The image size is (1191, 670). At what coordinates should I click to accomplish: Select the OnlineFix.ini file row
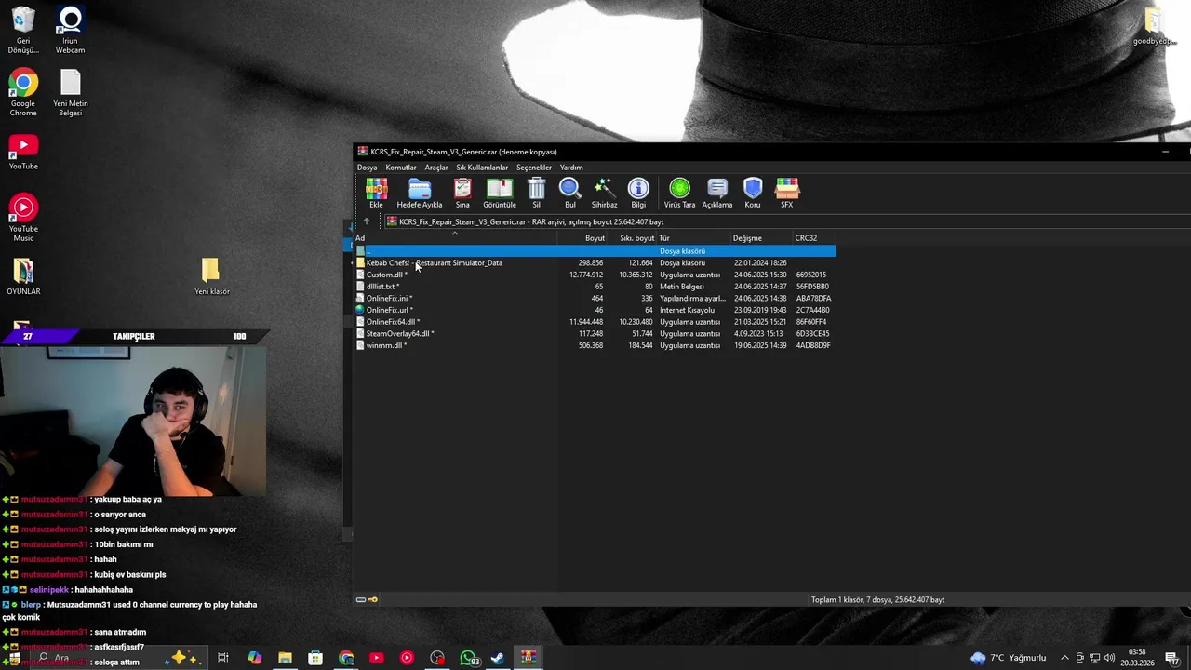coord(595,298)
